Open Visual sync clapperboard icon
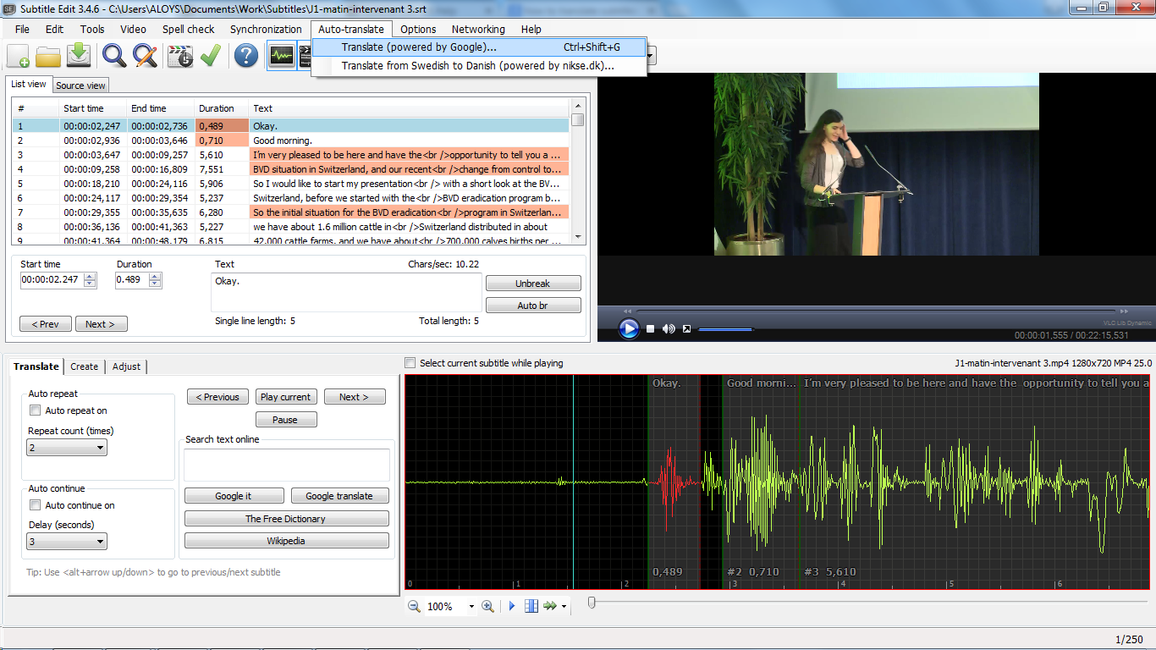 180,57
